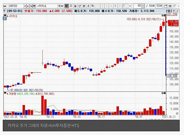Screen dimensions: 184x135
Task: Select the 일 daily period toggle
Action: (x=67, y=6)
